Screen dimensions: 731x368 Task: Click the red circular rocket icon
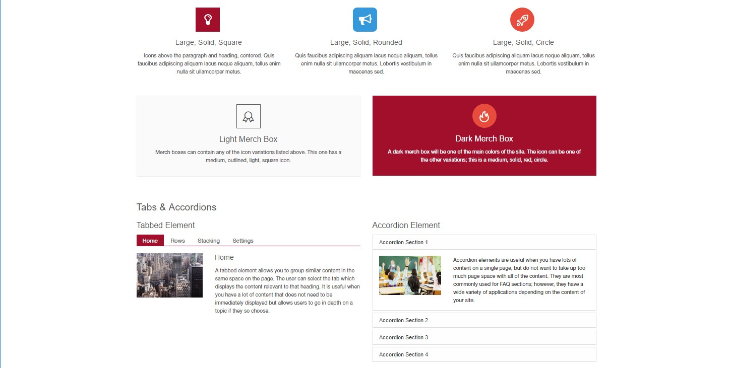[522, 20]
